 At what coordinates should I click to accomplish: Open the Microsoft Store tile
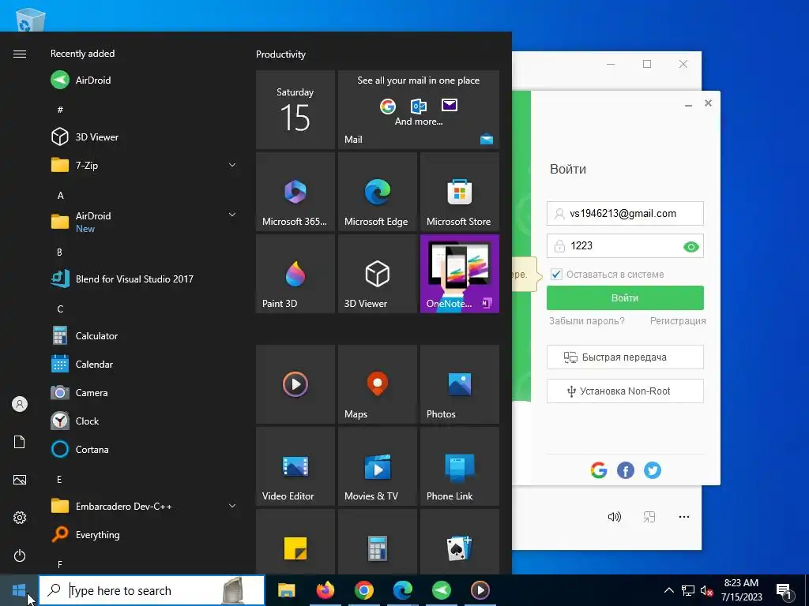460,192
